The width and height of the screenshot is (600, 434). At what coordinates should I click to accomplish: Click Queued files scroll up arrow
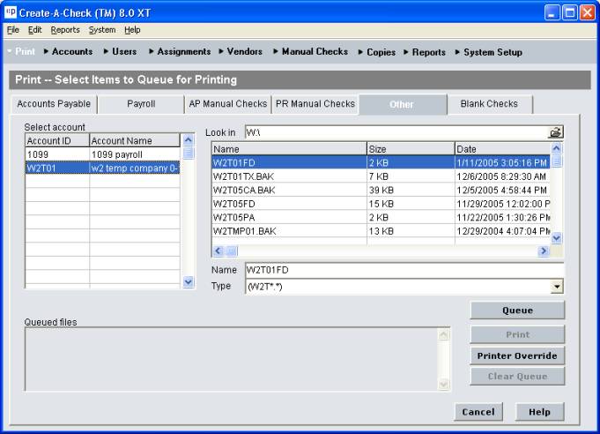click(x=443, y=335)
